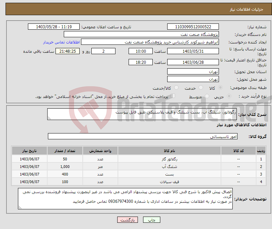Click the buyer notes resize grip handle
272x229 pixels.
[20, 207]
